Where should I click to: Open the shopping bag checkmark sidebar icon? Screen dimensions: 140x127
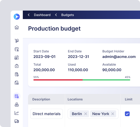pyautogui.click(x=17, y=66)
